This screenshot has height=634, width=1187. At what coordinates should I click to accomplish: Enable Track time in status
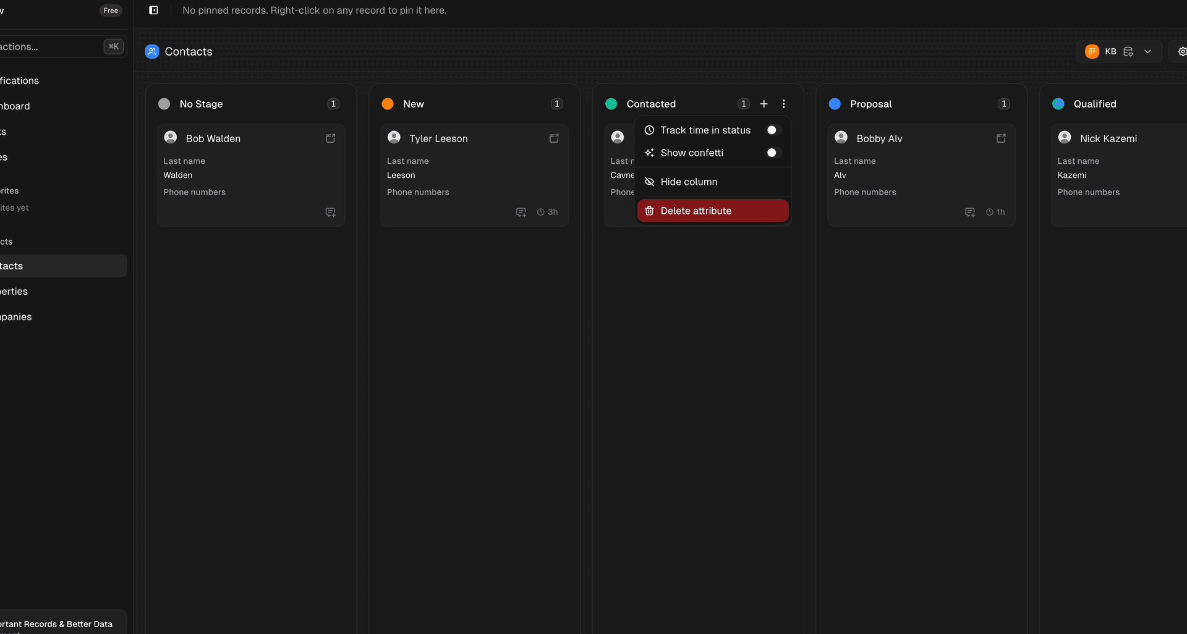click(772, 130)
